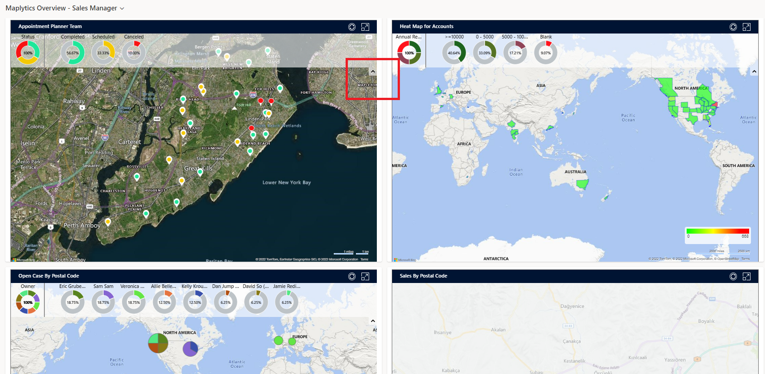Click the heat map green-to-red gradient legend
The image size is (765, 374).
717,231
